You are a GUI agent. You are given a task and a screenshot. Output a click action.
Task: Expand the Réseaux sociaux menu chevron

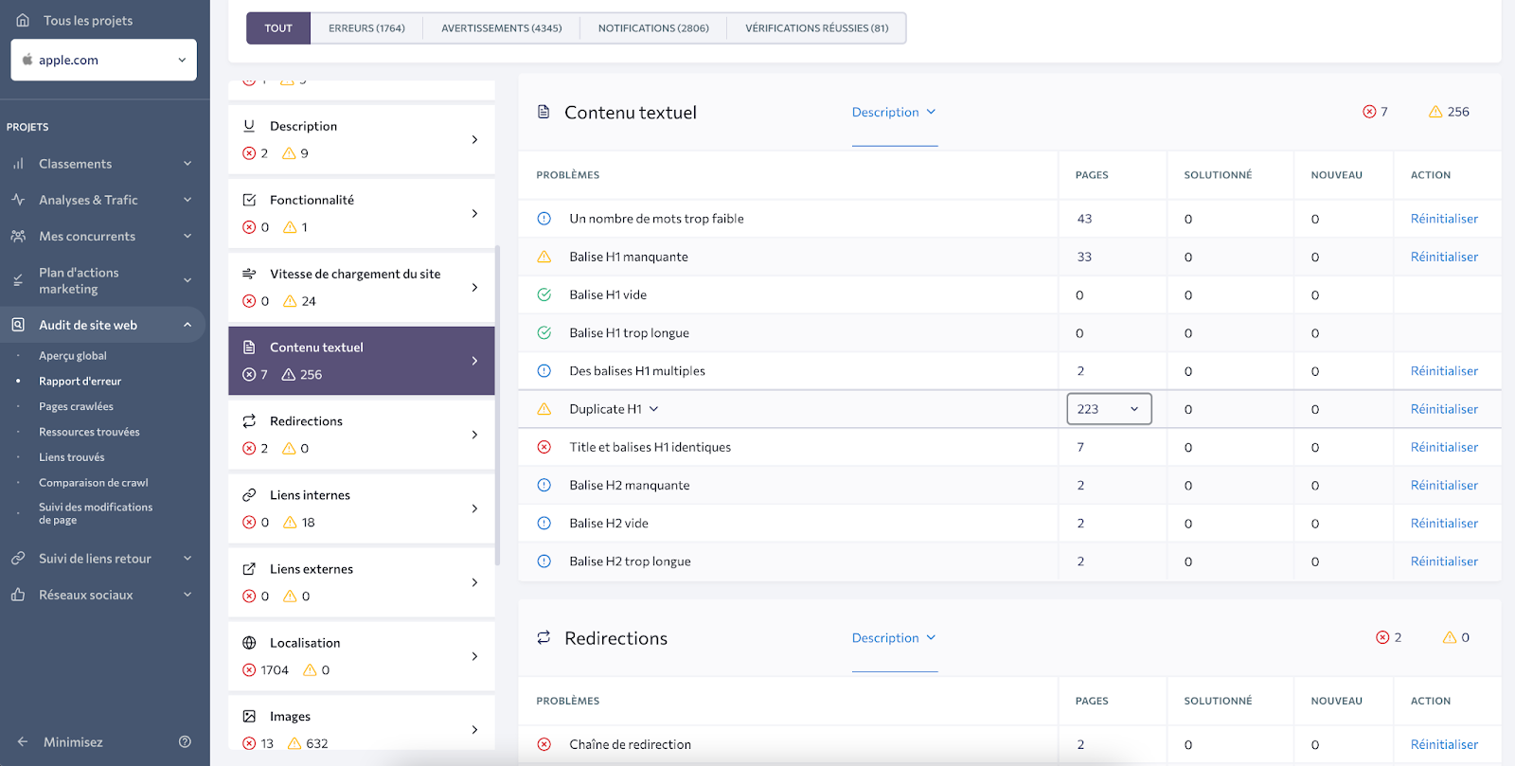[x=187, y=595]
